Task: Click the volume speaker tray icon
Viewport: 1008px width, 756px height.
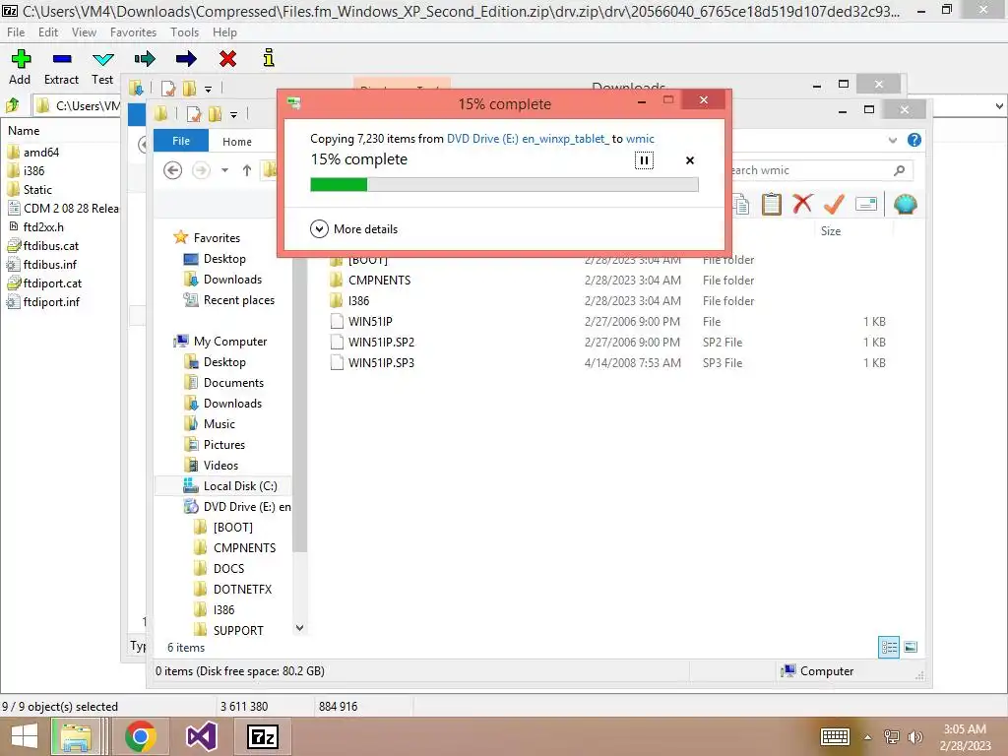Action: click(914, 736)
